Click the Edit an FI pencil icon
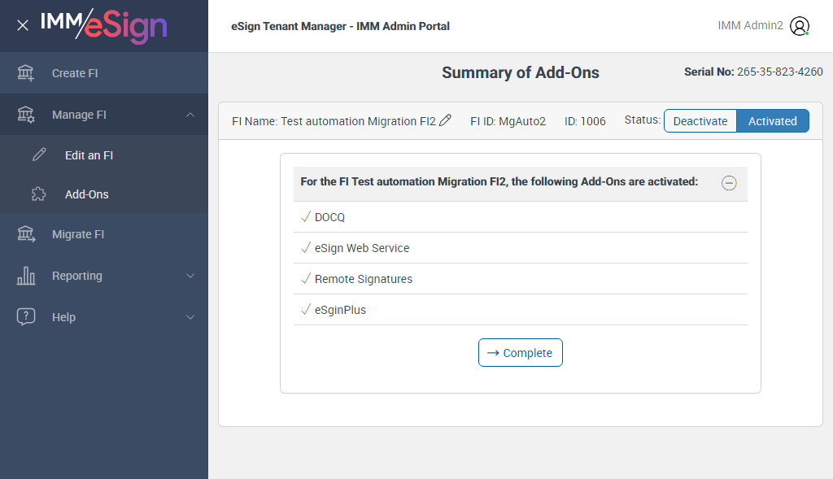 click(39, 155)
